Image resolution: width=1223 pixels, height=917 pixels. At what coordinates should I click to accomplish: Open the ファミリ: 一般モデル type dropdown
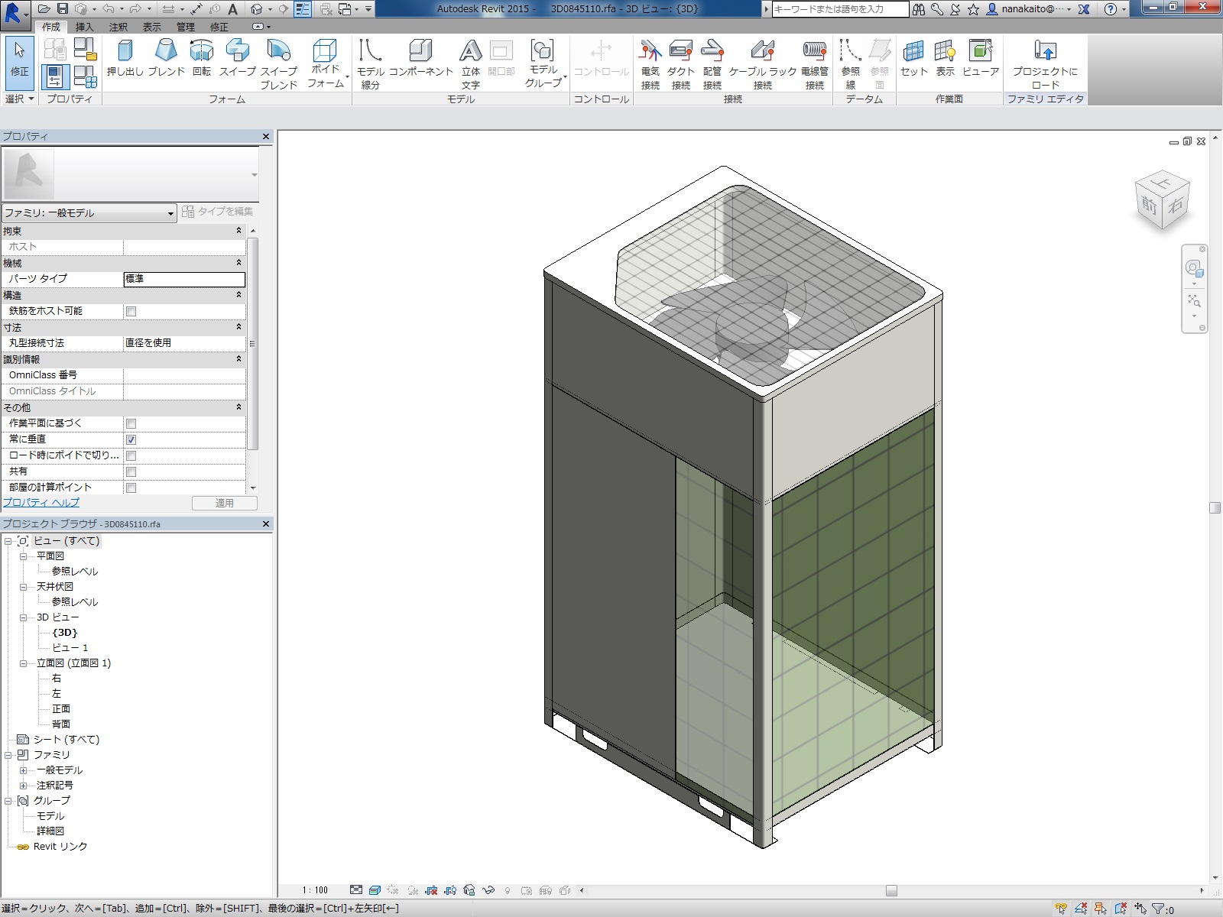tap(89, 213)
